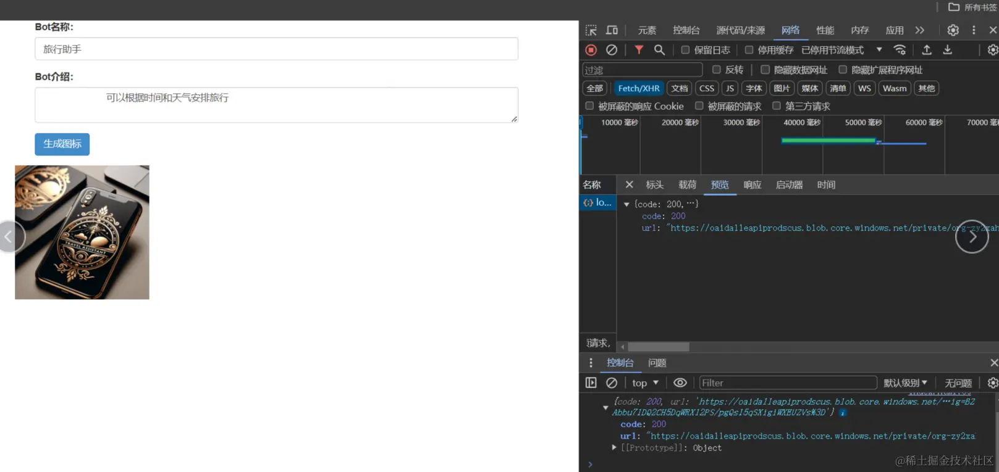
Task: Open throttling mode dropdown 已停用节流模式
Action: [x=841, y=50]
